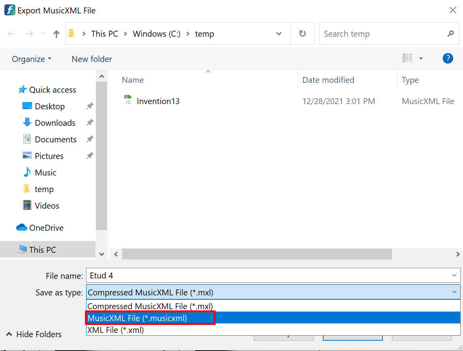Viewport: 463px width, 351px height.
Task: Open the Organize dropdown menu
Action: click(32, 59)
